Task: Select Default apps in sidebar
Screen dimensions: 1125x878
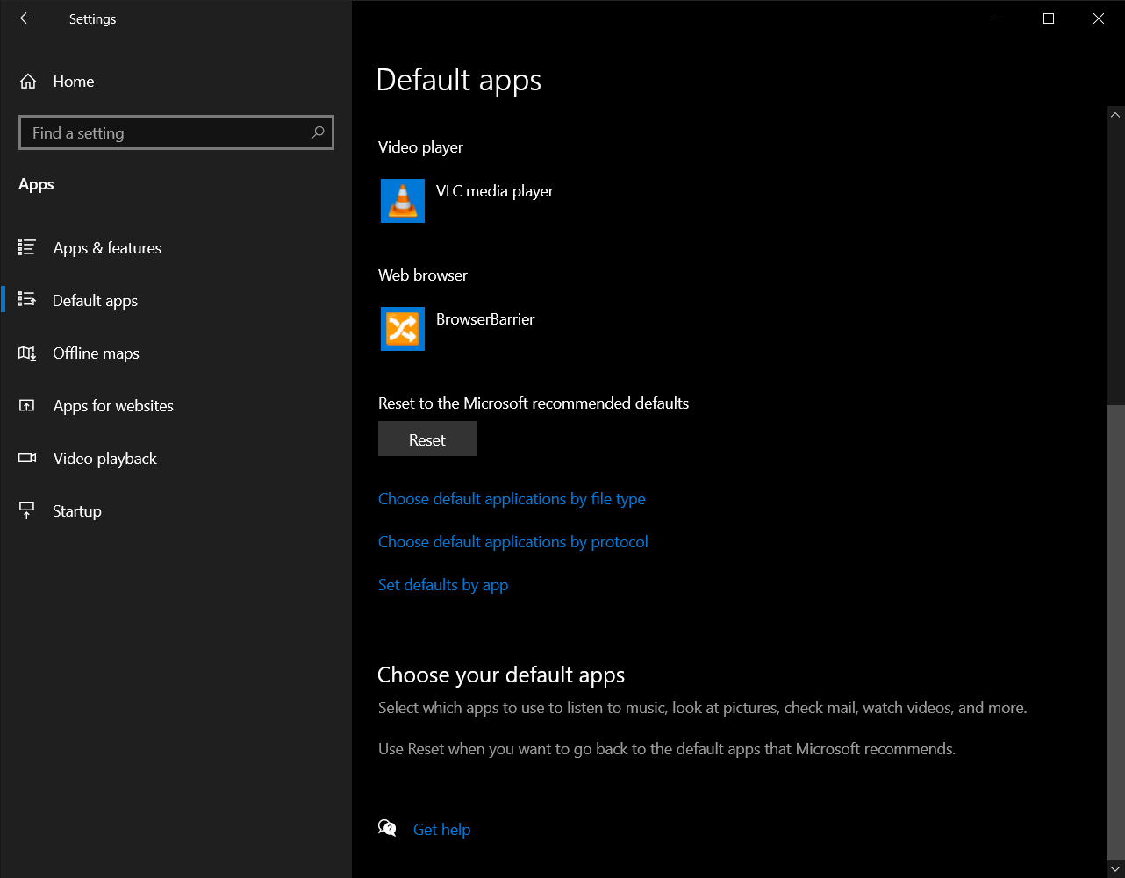Action: [176, 301]
